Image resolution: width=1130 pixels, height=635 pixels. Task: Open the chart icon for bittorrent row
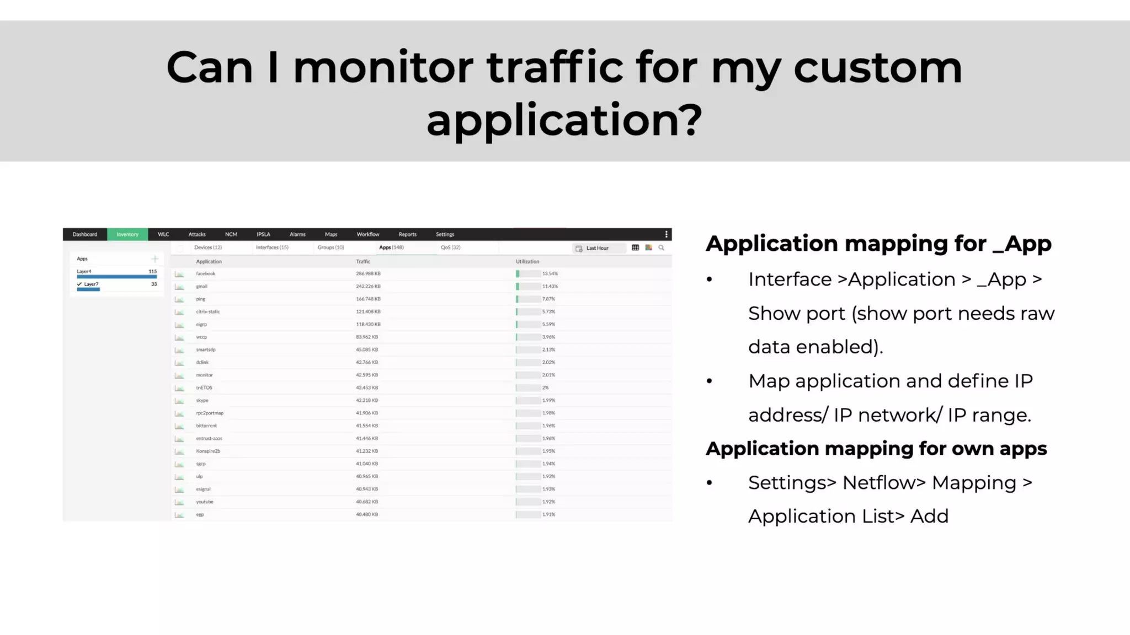(x=179, y=426)
